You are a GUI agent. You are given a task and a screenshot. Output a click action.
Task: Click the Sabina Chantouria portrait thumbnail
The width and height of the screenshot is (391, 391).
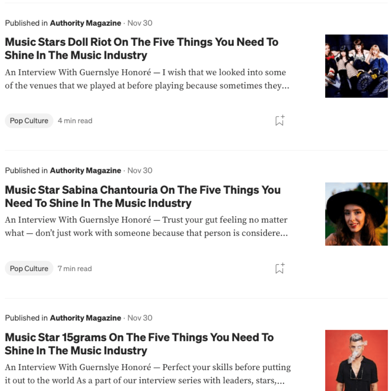pyautogui.click(x=356, y=214)
